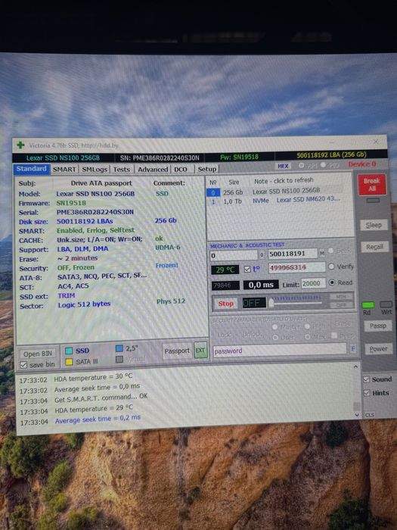Click the 0,0 ms seek time display
Image resolution: width=397 pixels, height=530 pixels.
(x=261, y=285)
